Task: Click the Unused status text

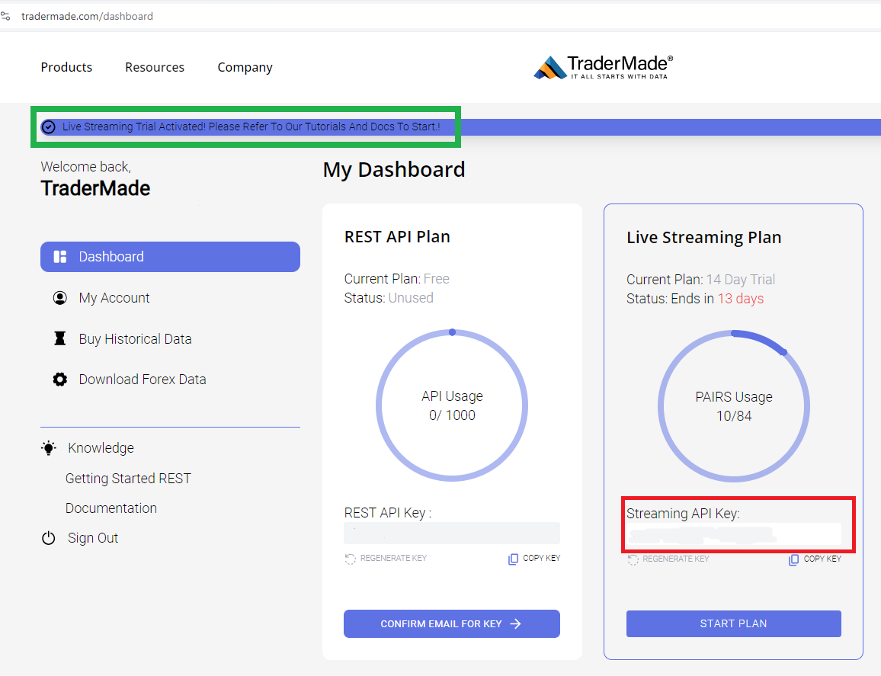Action: pyautogui.click(x=411, y=298)
